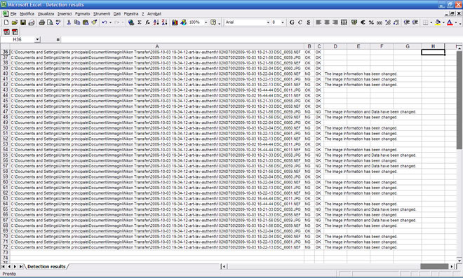Open the Formato menu
The height and width of the screenshot is (278, 463).
(82, 14)
